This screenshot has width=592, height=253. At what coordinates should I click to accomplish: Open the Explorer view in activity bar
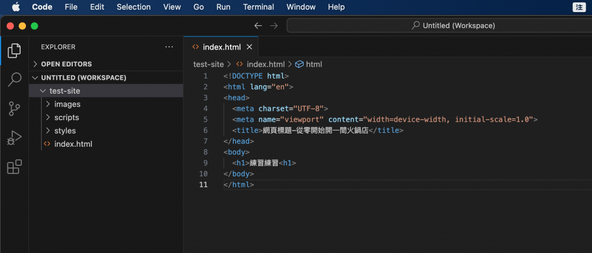coord(14,50)
